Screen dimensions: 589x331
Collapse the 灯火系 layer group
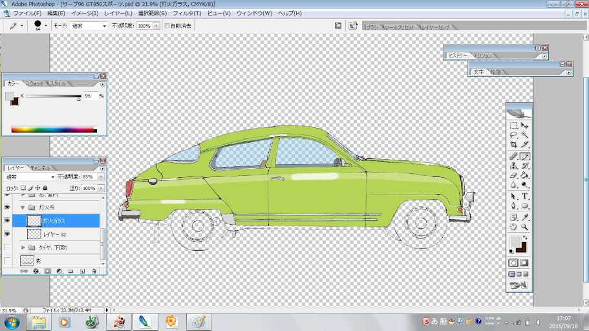23,208
